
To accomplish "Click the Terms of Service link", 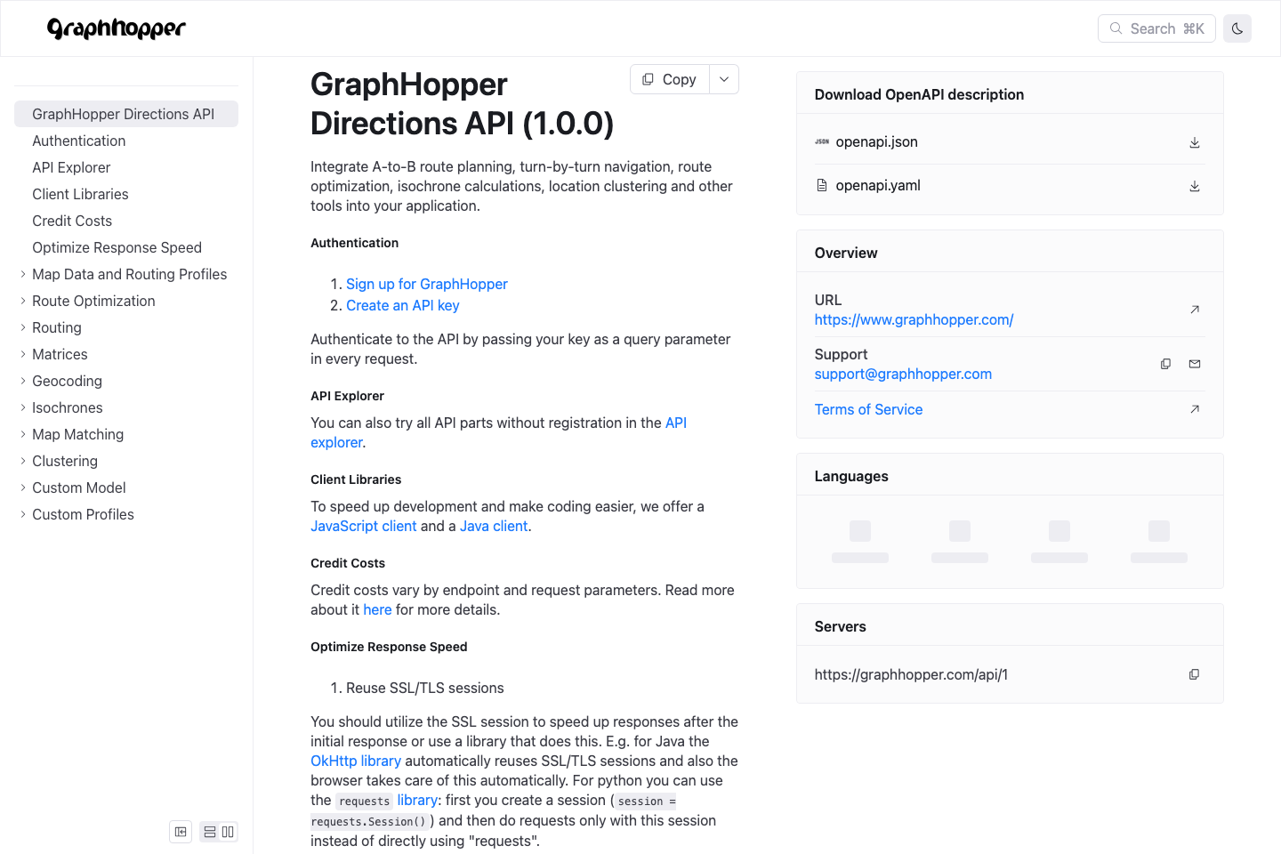I will point(868,409).
